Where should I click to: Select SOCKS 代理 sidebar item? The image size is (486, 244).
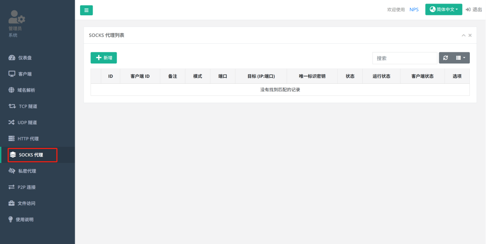37,155
